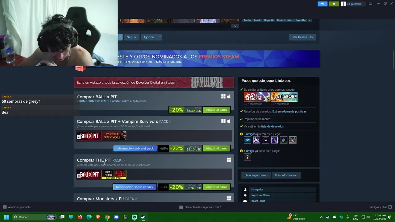Click the Seguir button

coord(131,37)
